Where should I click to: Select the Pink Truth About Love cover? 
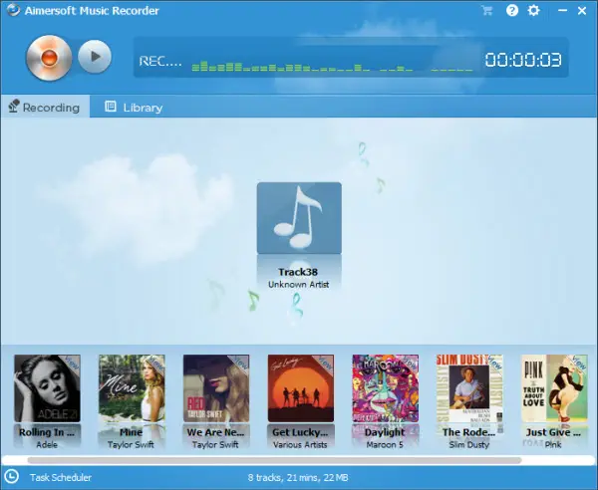coord(554,388)
